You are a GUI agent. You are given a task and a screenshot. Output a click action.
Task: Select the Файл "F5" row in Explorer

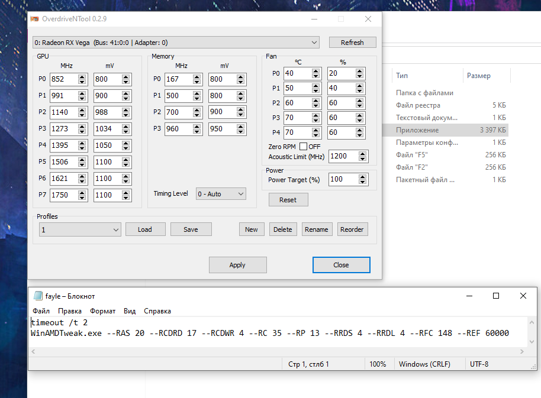pos(446,155)
